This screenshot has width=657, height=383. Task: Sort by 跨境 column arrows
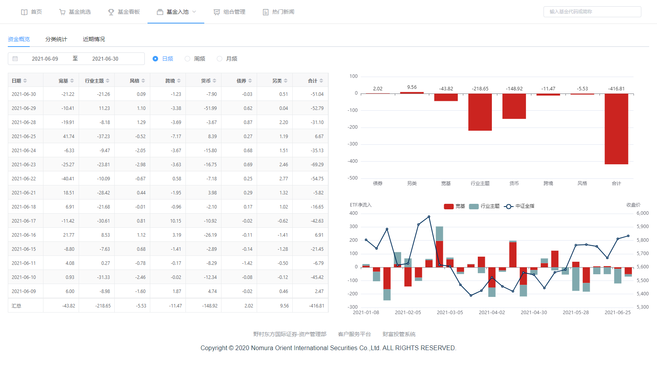[x=179, y=81]
